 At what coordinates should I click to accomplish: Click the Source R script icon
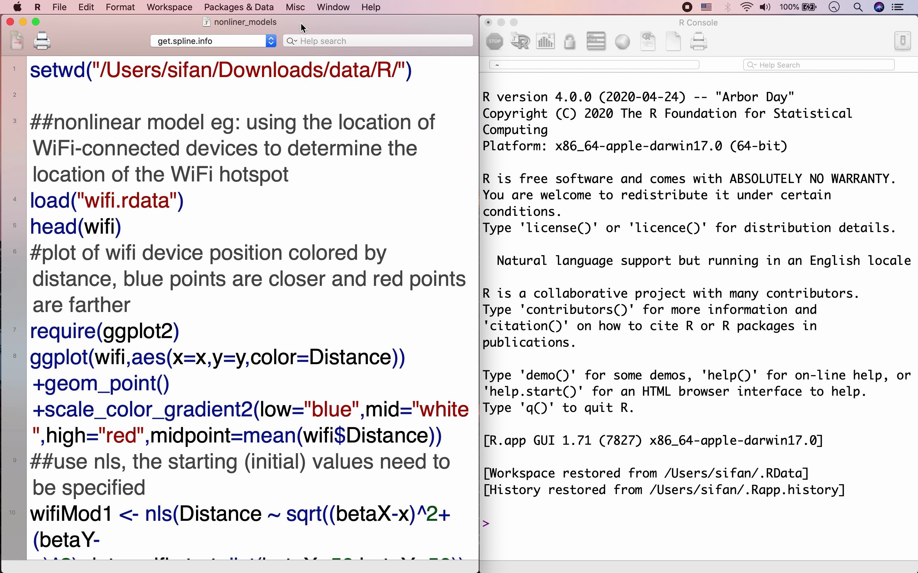pyautogui.click(x=520, y=41)
